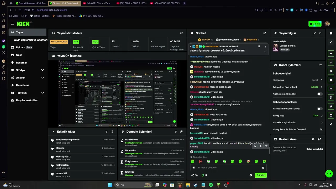Open chat settings gear icon
The image size is (336, 189).
[251, 175]
